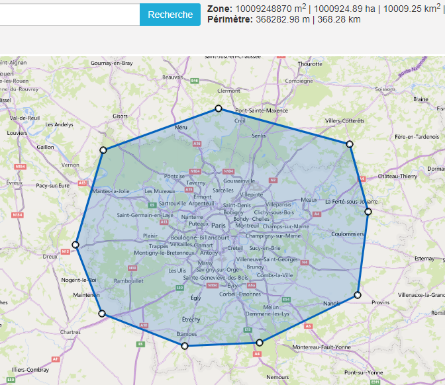Image resolution: width=445 pixels, height=385 pixels.
Task: Click the Vernon town label
Action: click(x=70, y=165)
